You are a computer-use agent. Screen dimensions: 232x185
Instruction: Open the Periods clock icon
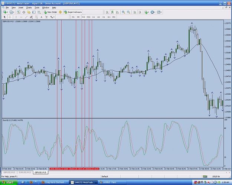pyautogui.click(x=152, y=12)
